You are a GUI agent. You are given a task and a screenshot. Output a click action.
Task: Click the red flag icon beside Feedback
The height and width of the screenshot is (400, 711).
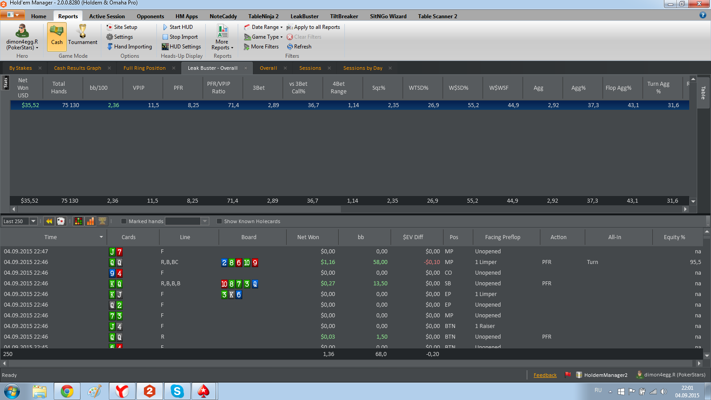(x=567, y=375)
